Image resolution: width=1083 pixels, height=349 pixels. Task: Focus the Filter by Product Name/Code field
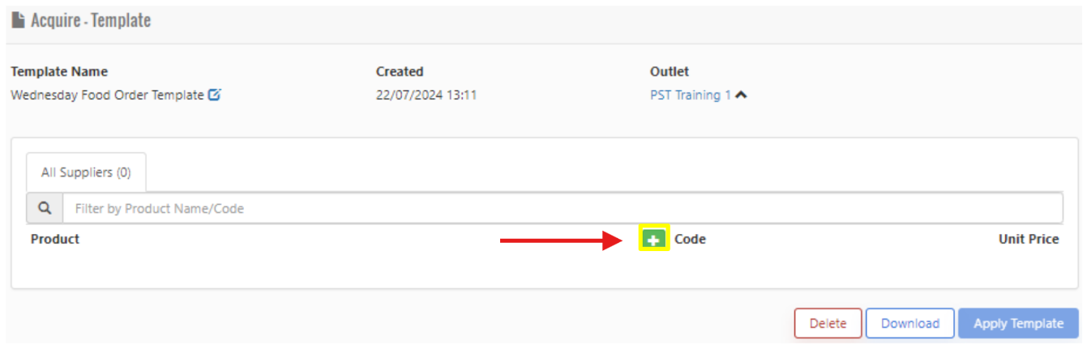pos(562,208)
